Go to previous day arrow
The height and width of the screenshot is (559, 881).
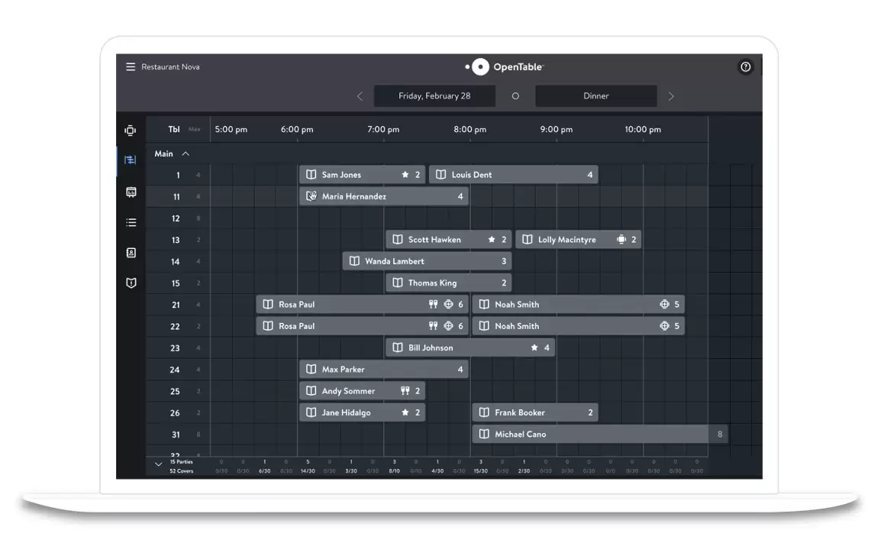360,96
